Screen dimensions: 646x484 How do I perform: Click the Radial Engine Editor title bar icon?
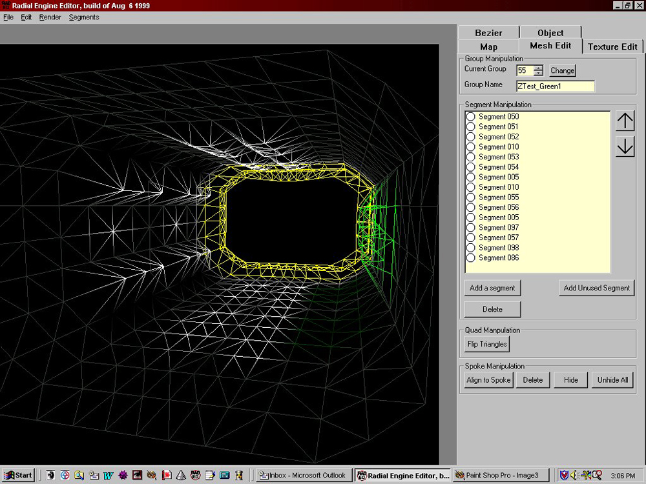[6, 6]
